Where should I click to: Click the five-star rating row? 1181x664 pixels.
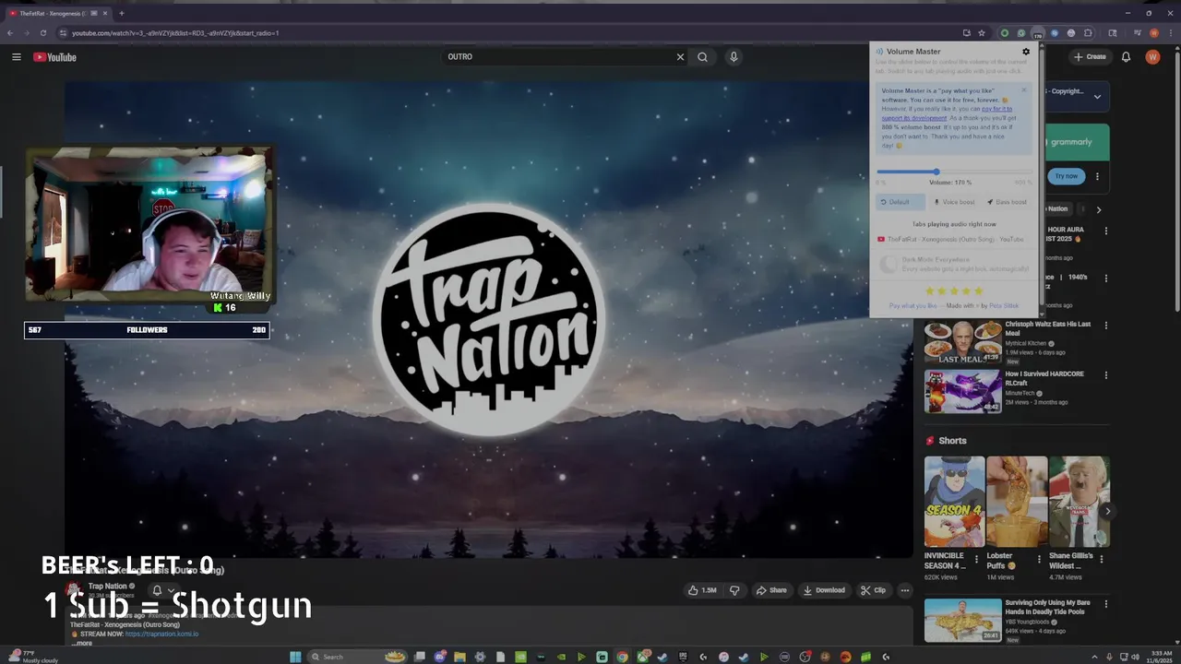pos(953,291)
